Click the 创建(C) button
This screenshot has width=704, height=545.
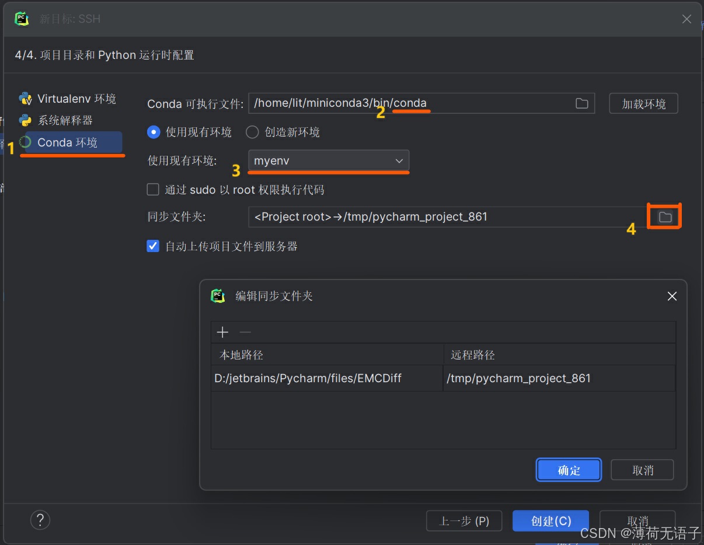550,521
